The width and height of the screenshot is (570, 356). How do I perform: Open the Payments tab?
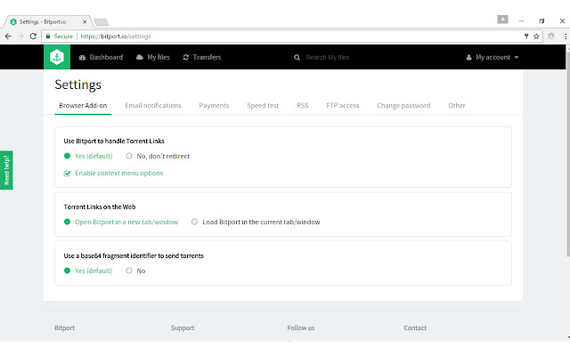(x=214, y=106)
